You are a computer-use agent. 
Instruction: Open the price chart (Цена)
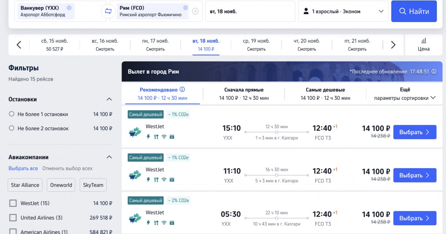click(x=424, y=44)
